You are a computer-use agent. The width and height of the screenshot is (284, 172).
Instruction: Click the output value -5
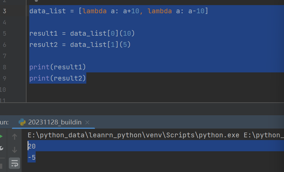[32, 157]
